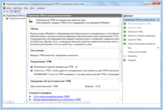Viewport: 163px width, 110px height.
Task: Click green icon beside Инициализировать TPM
Action: point(125,24)
